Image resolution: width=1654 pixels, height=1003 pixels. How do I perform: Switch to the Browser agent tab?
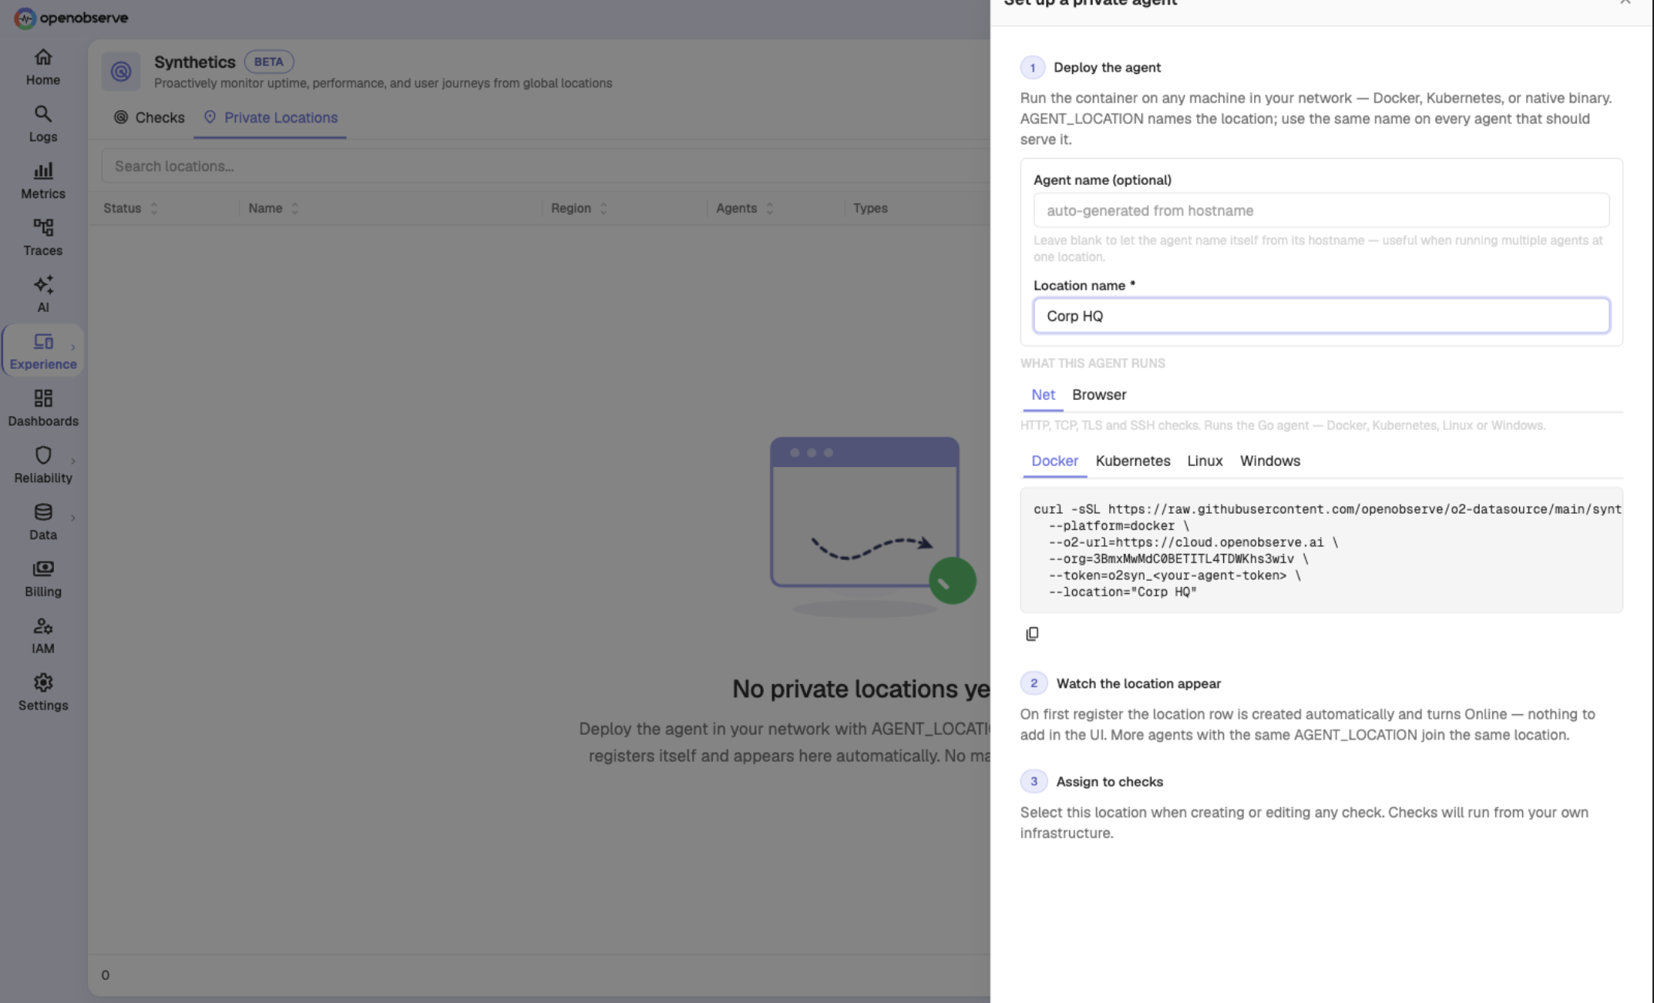(1099, 394)
